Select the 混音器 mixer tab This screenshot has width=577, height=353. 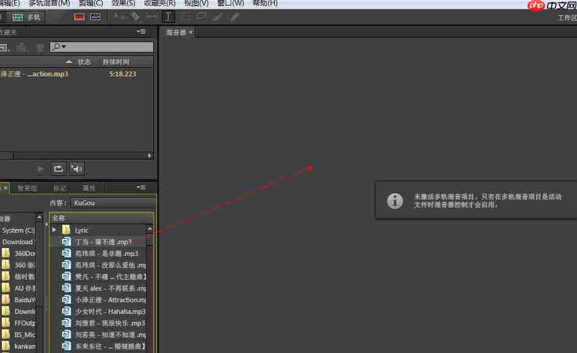[x=176, y=32]
